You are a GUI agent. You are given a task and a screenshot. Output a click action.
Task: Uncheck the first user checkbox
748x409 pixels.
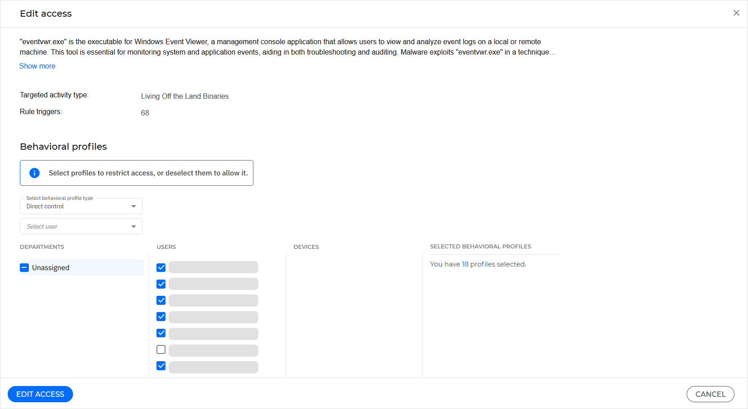[161, 268]
